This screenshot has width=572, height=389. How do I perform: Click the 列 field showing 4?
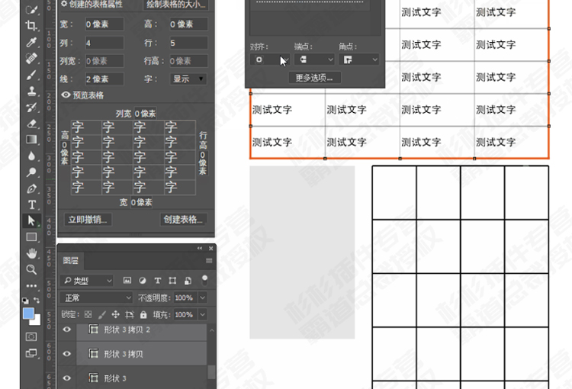pyautogui.click(x=104, y=43)
